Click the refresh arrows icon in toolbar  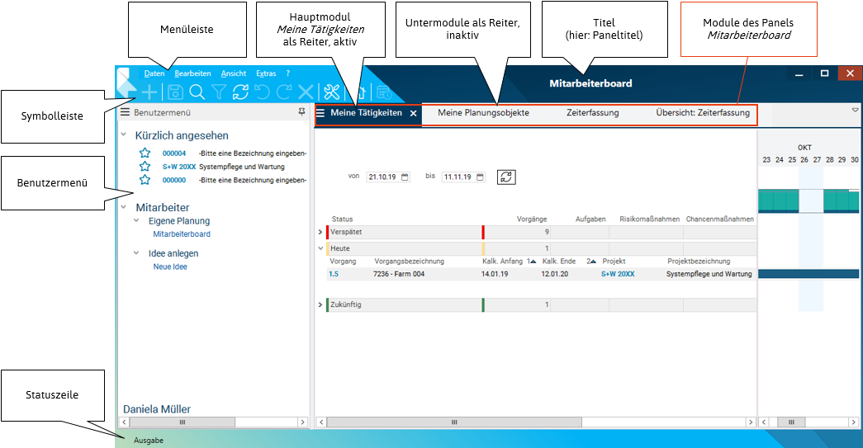[240, 92]
